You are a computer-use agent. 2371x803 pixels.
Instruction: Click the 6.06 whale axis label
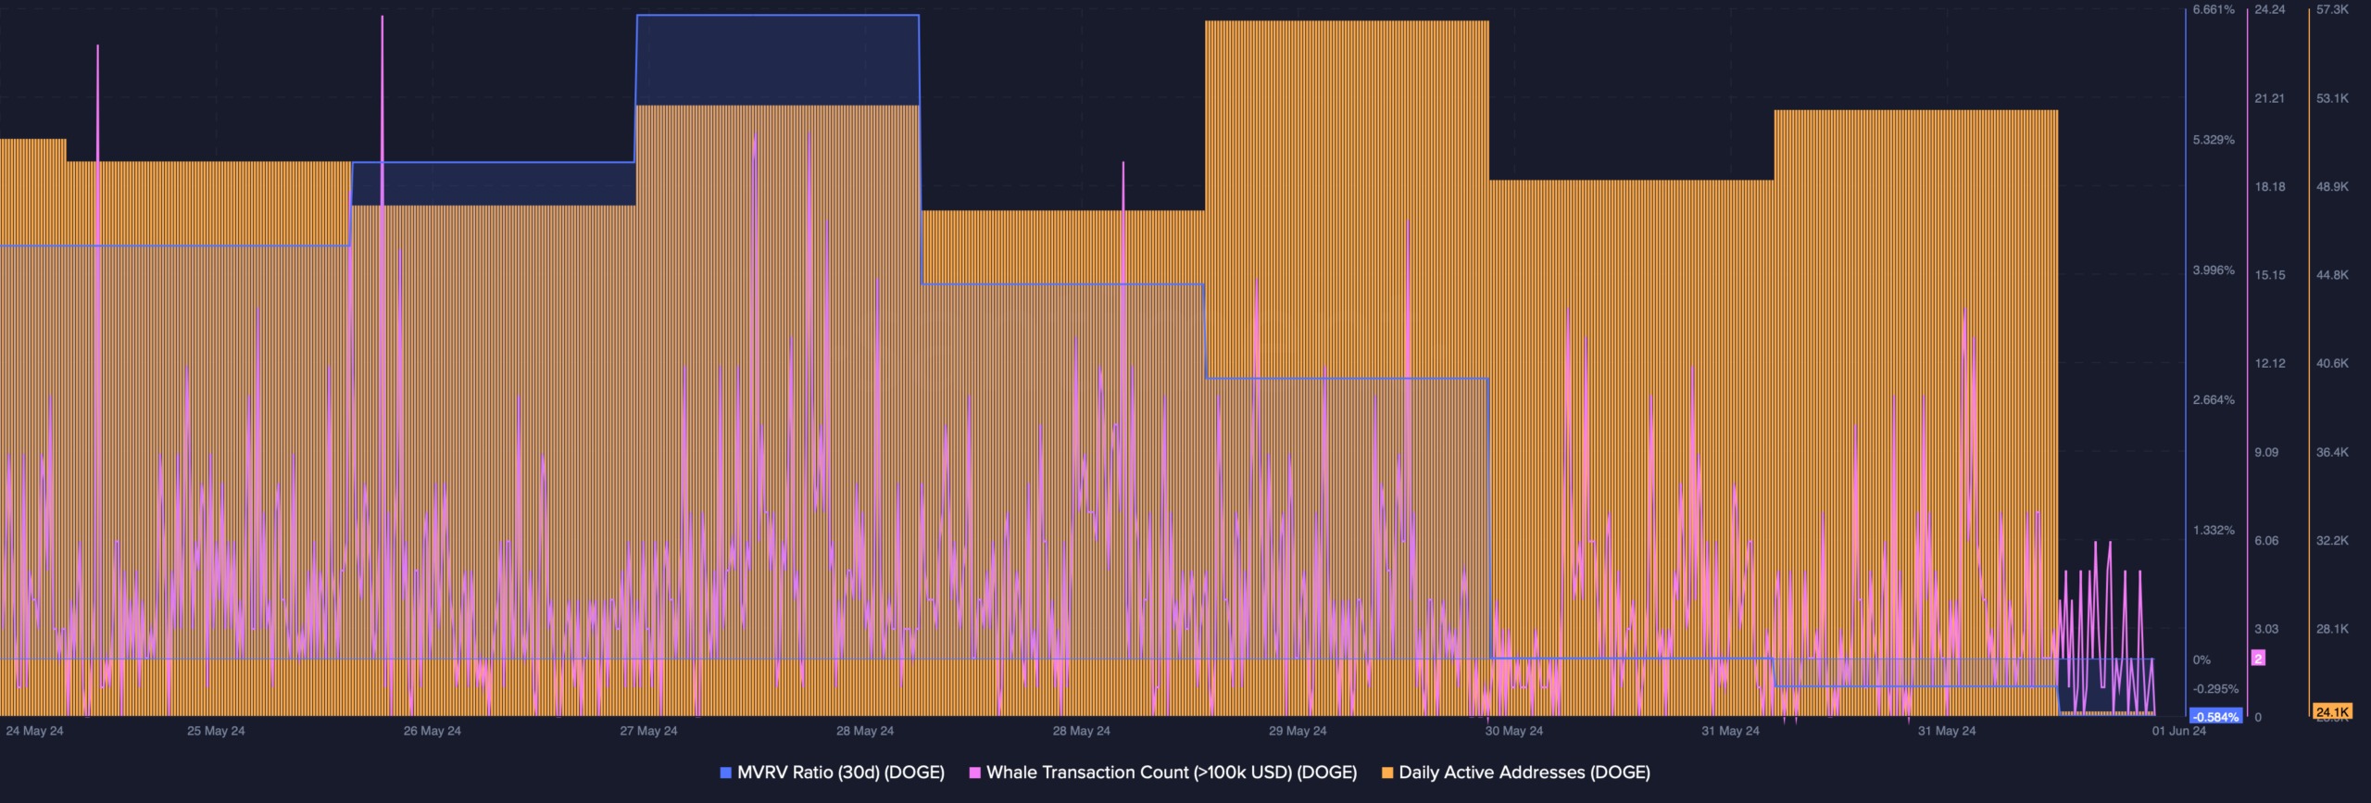2266,541
